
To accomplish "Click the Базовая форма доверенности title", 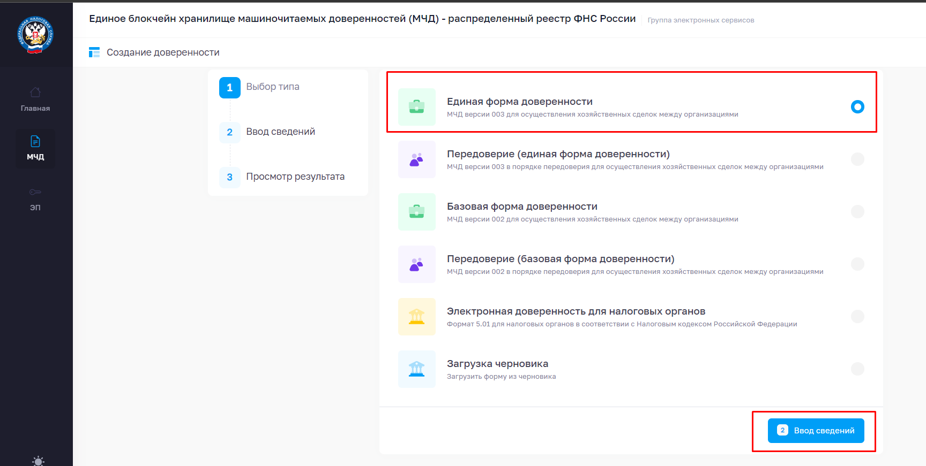I will (x=522, y=207).
